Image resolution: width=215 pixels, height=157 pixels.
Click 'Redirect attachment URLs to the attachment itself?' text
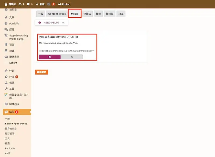pyautogui.click(x=66, y=51)
